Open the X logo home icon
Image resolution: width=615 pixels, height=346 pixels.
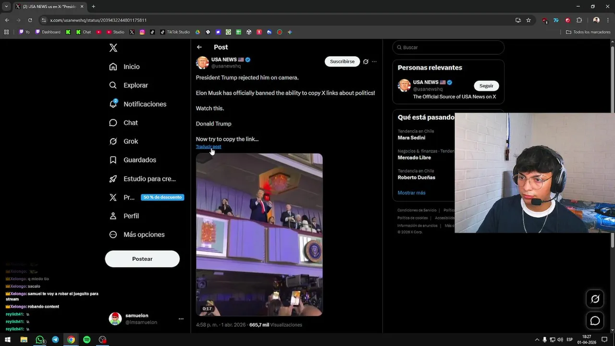pos(113,48)
